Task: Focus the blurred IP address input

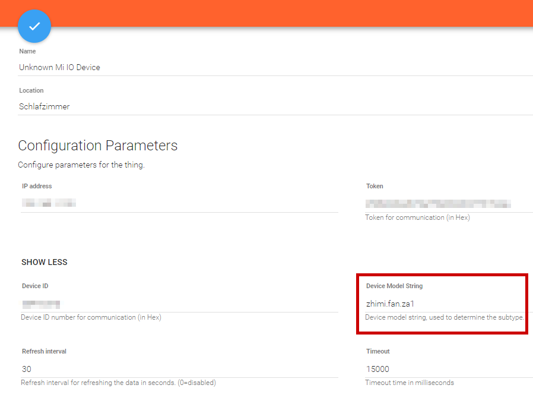Action: pyautogui.click(x=179, y=203)
